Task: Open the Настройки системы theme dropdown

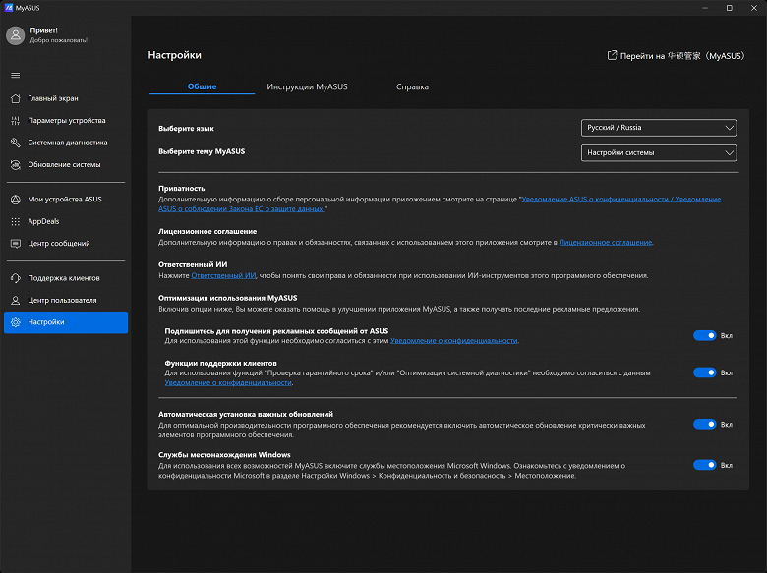Action: pyautogui.click(x=658, y=153)
